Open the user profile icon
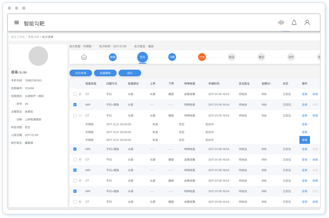 (x=307, y=22)
